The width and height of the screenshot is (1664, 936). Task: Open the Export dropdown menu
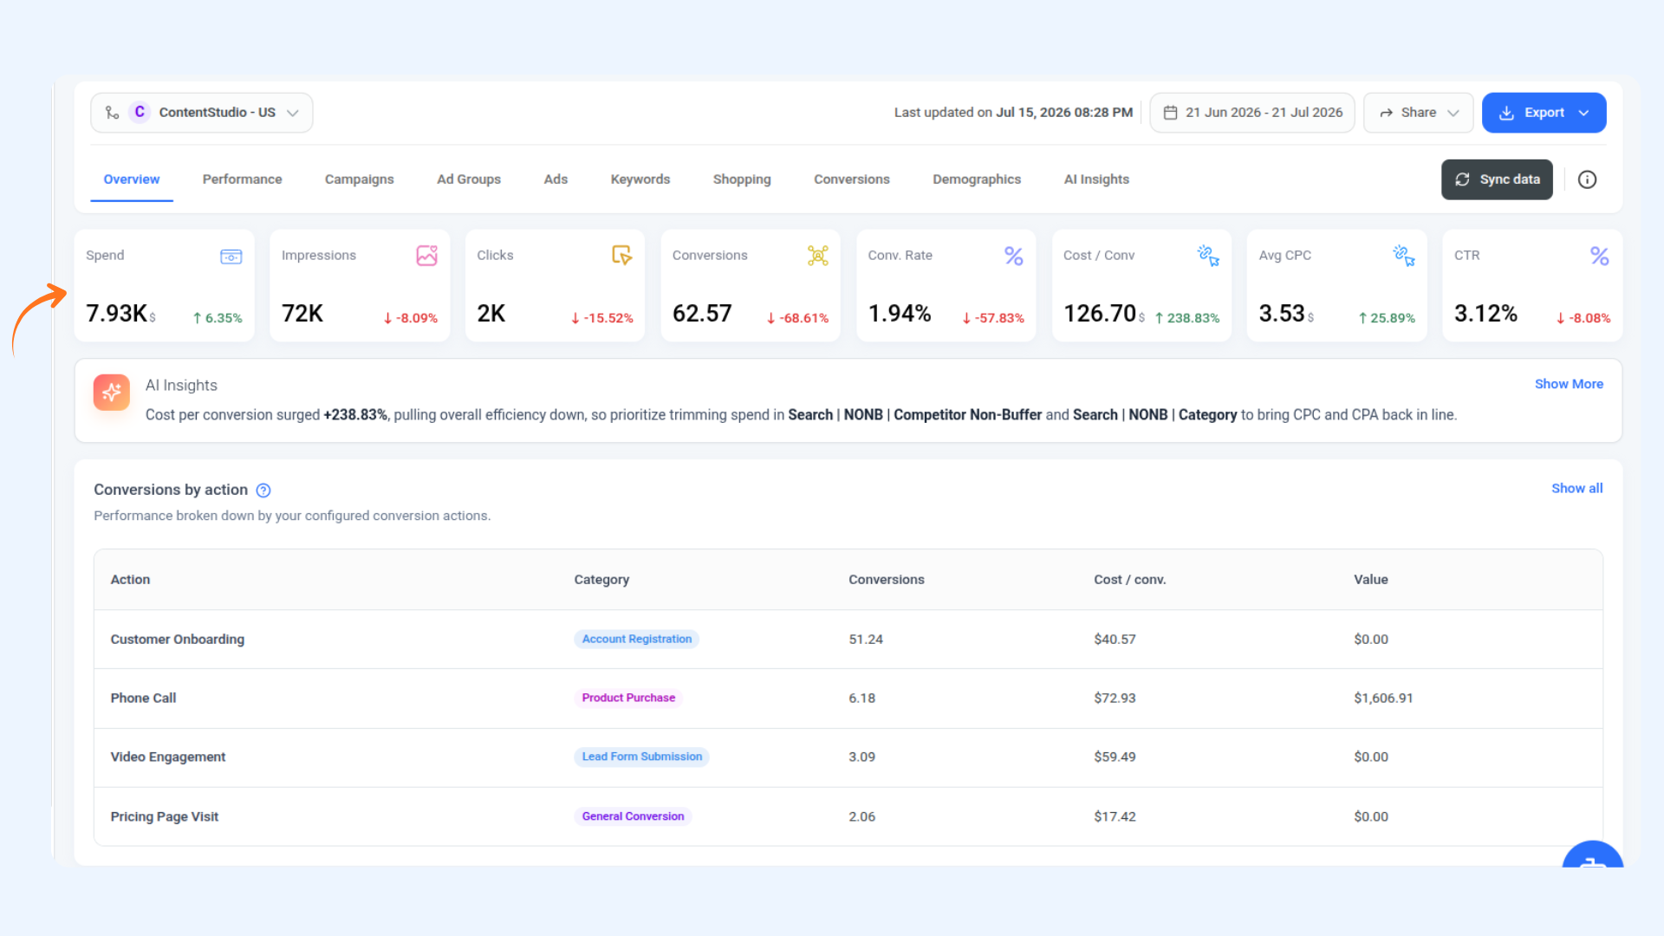1544,113
